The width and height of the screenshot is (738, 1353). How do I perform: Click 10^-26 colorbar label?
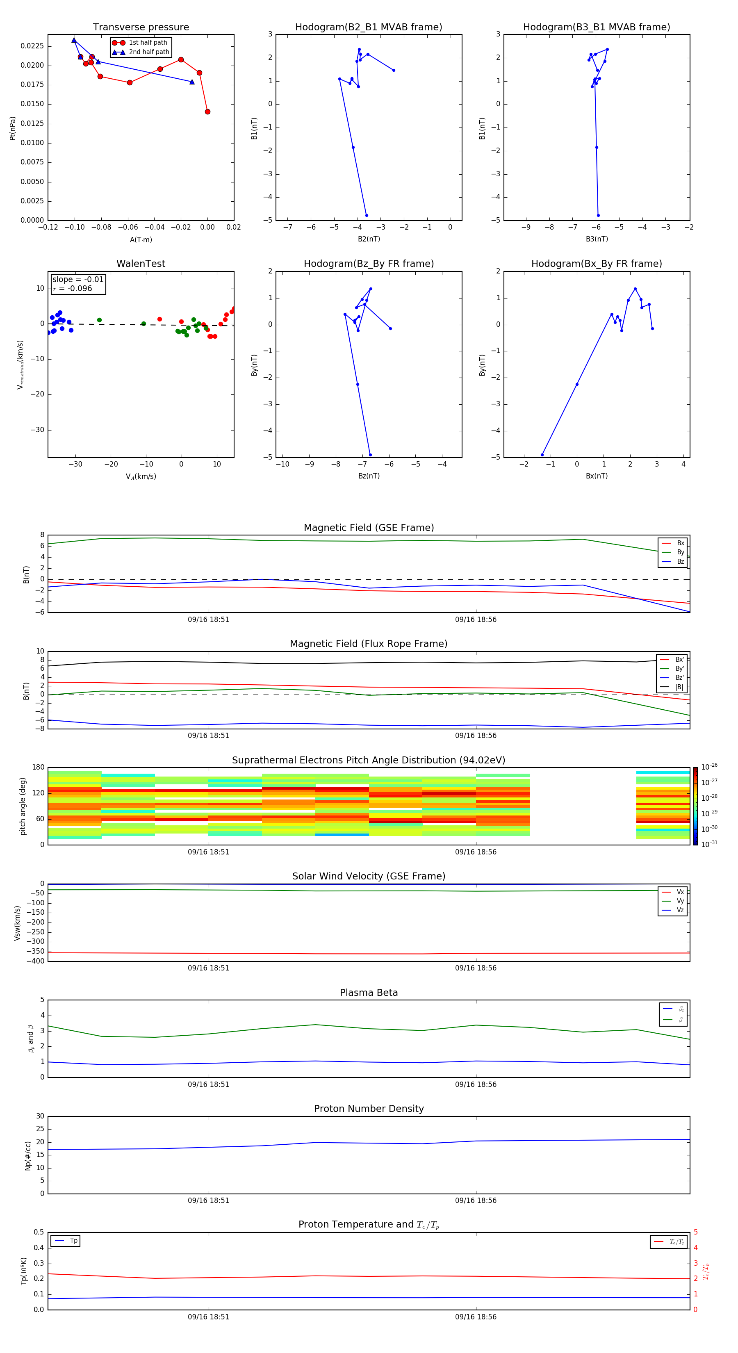coord(709,767)
